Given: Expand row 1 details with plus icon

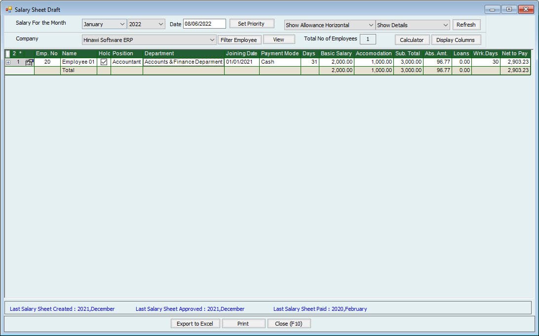Looking at the screenshot, I should point(8,62).
